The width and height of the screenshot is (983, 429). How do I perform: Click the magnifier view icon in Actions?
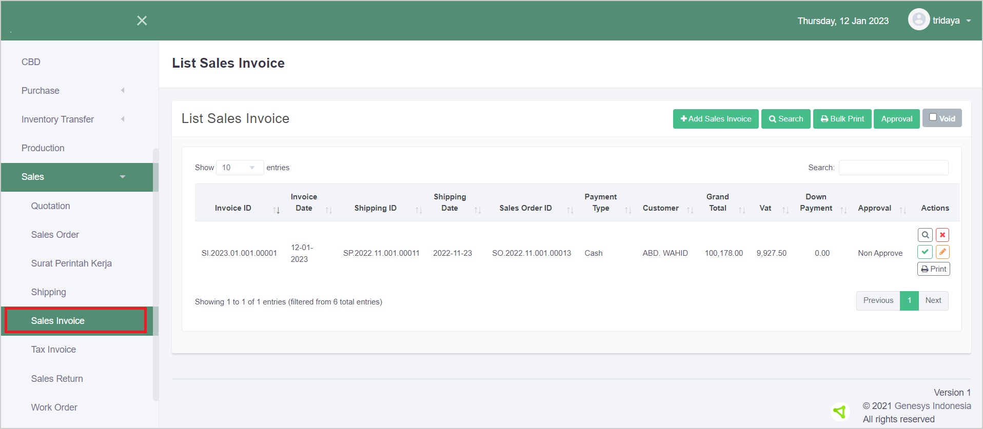click(925, 235)
